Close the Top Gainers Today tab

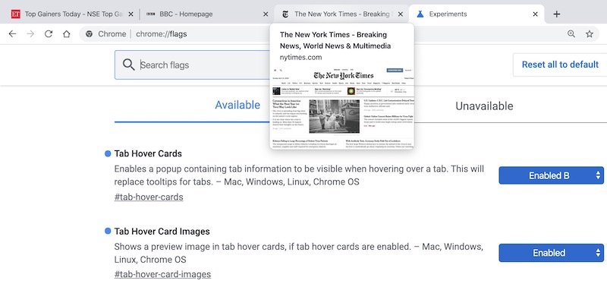131,14
